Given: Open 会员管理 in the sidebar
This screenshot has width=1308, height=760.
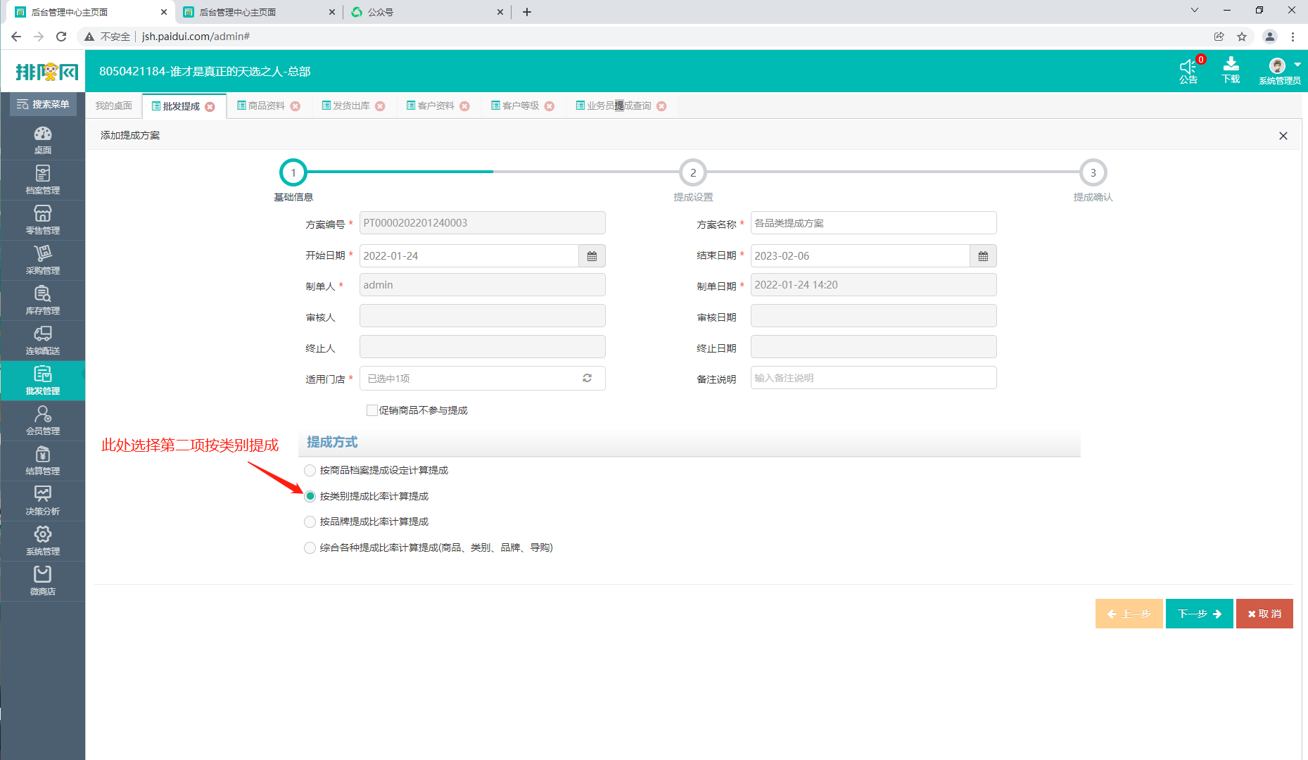Looking at the screenshot, I should point(43,421).
